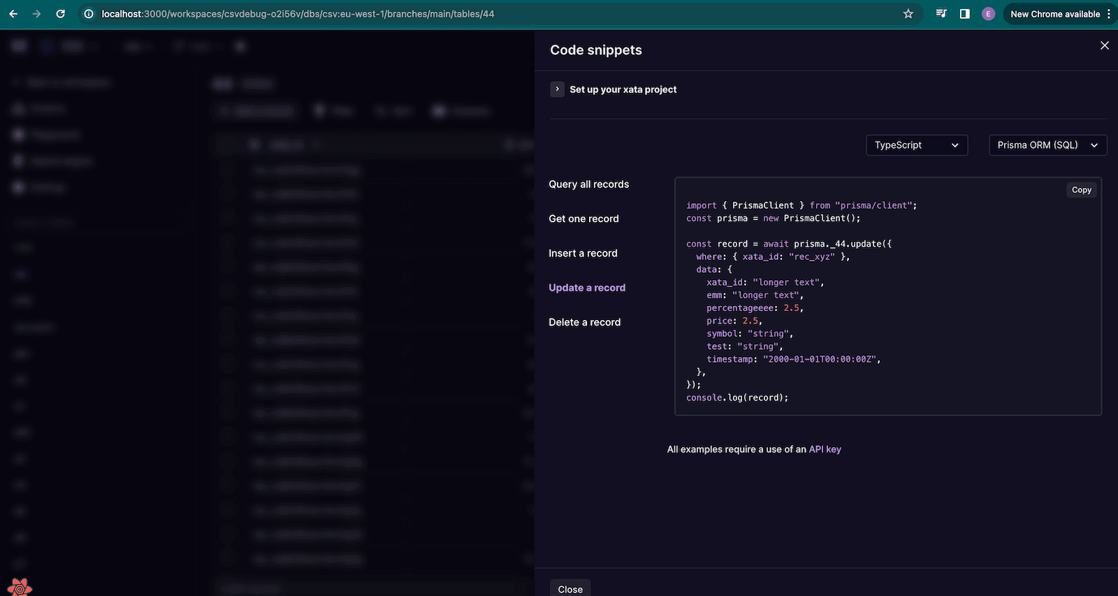Select Query all records snippet
The height and width of the screenshot is (596, 1118).
589,184
